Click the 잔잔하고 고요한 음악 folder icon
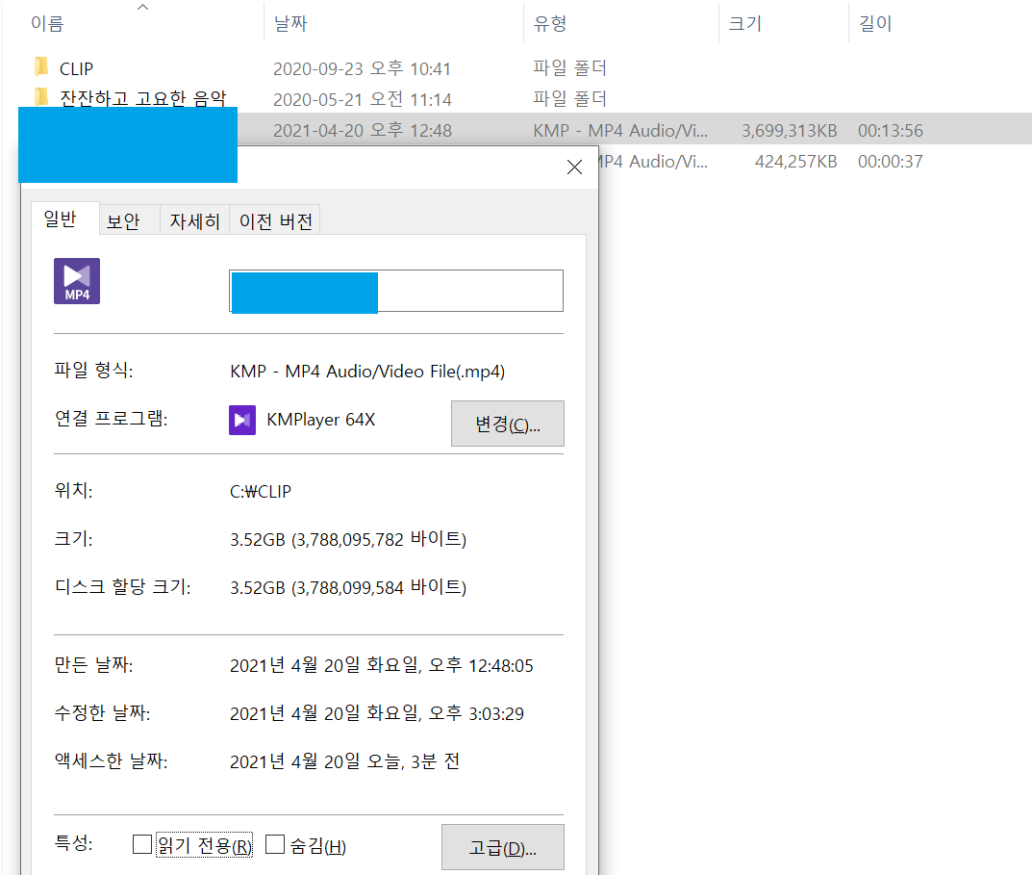Screen dimensions: 1032x875 (40, 97)
